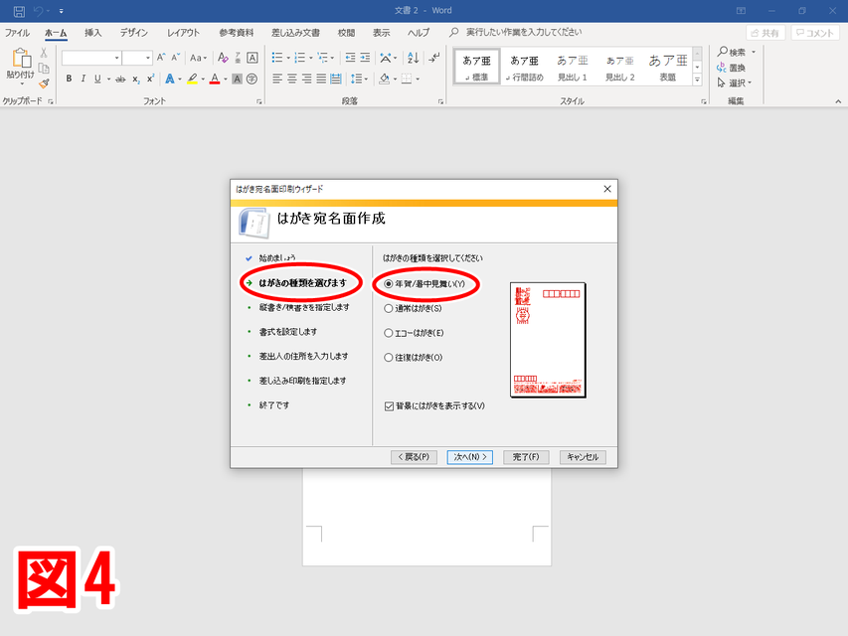
Task: Open the numbered list dropdown arrow
Action: click(311, 58)
